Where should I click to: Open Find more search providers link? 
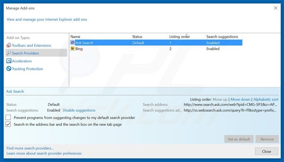pos(30,148)
